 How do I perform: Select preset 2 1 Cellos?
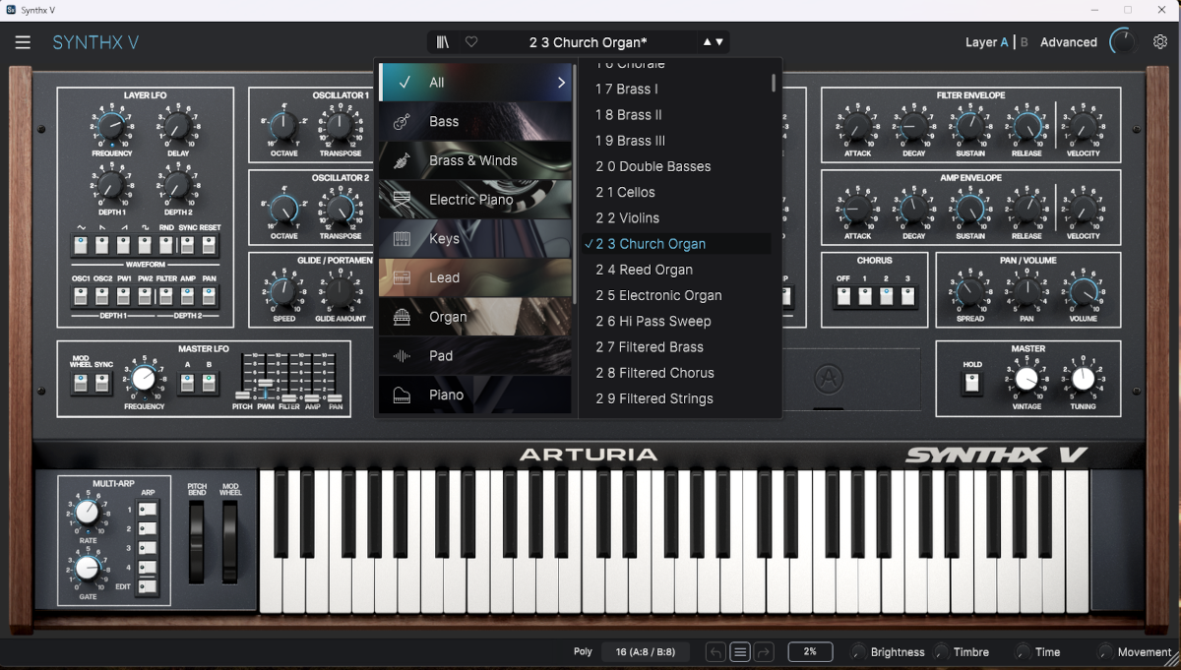677,192
